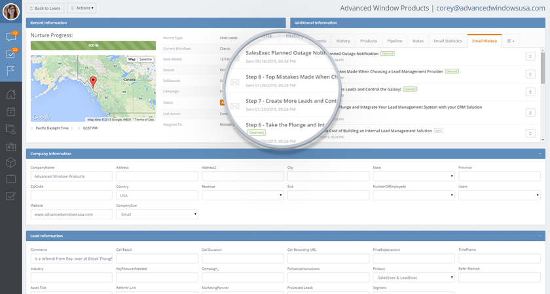
Task: Open the Internal Lead Management Solution email
Action: click(379, 130)
